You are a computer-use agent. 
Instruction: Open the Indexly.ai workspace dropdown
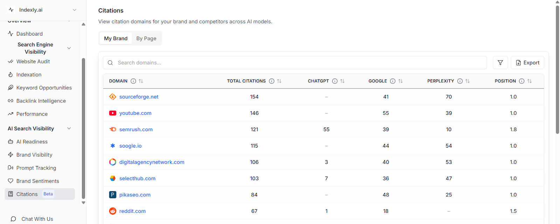(74, 10)
